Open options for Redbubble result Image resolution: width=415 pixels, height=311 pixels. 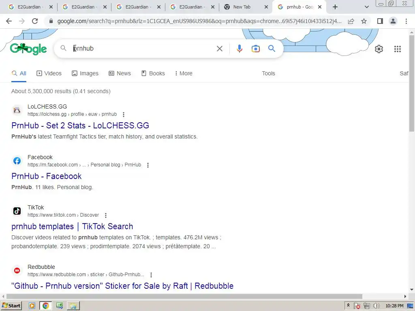(x=151, y=275)
